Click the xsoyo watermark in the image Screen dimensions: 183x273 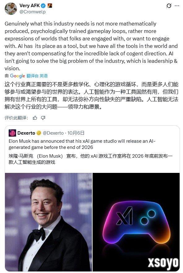click(x=163, y=263)
